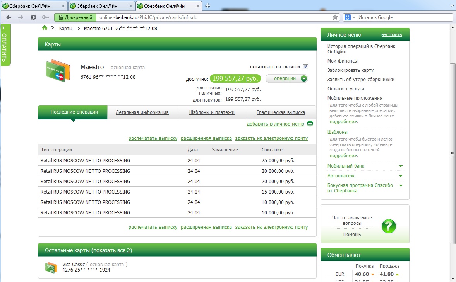The image size is (456, 282).
Task: Expand Бонусная программа Спасибо от Сбербанка
Action: click(x=401, y=185)
